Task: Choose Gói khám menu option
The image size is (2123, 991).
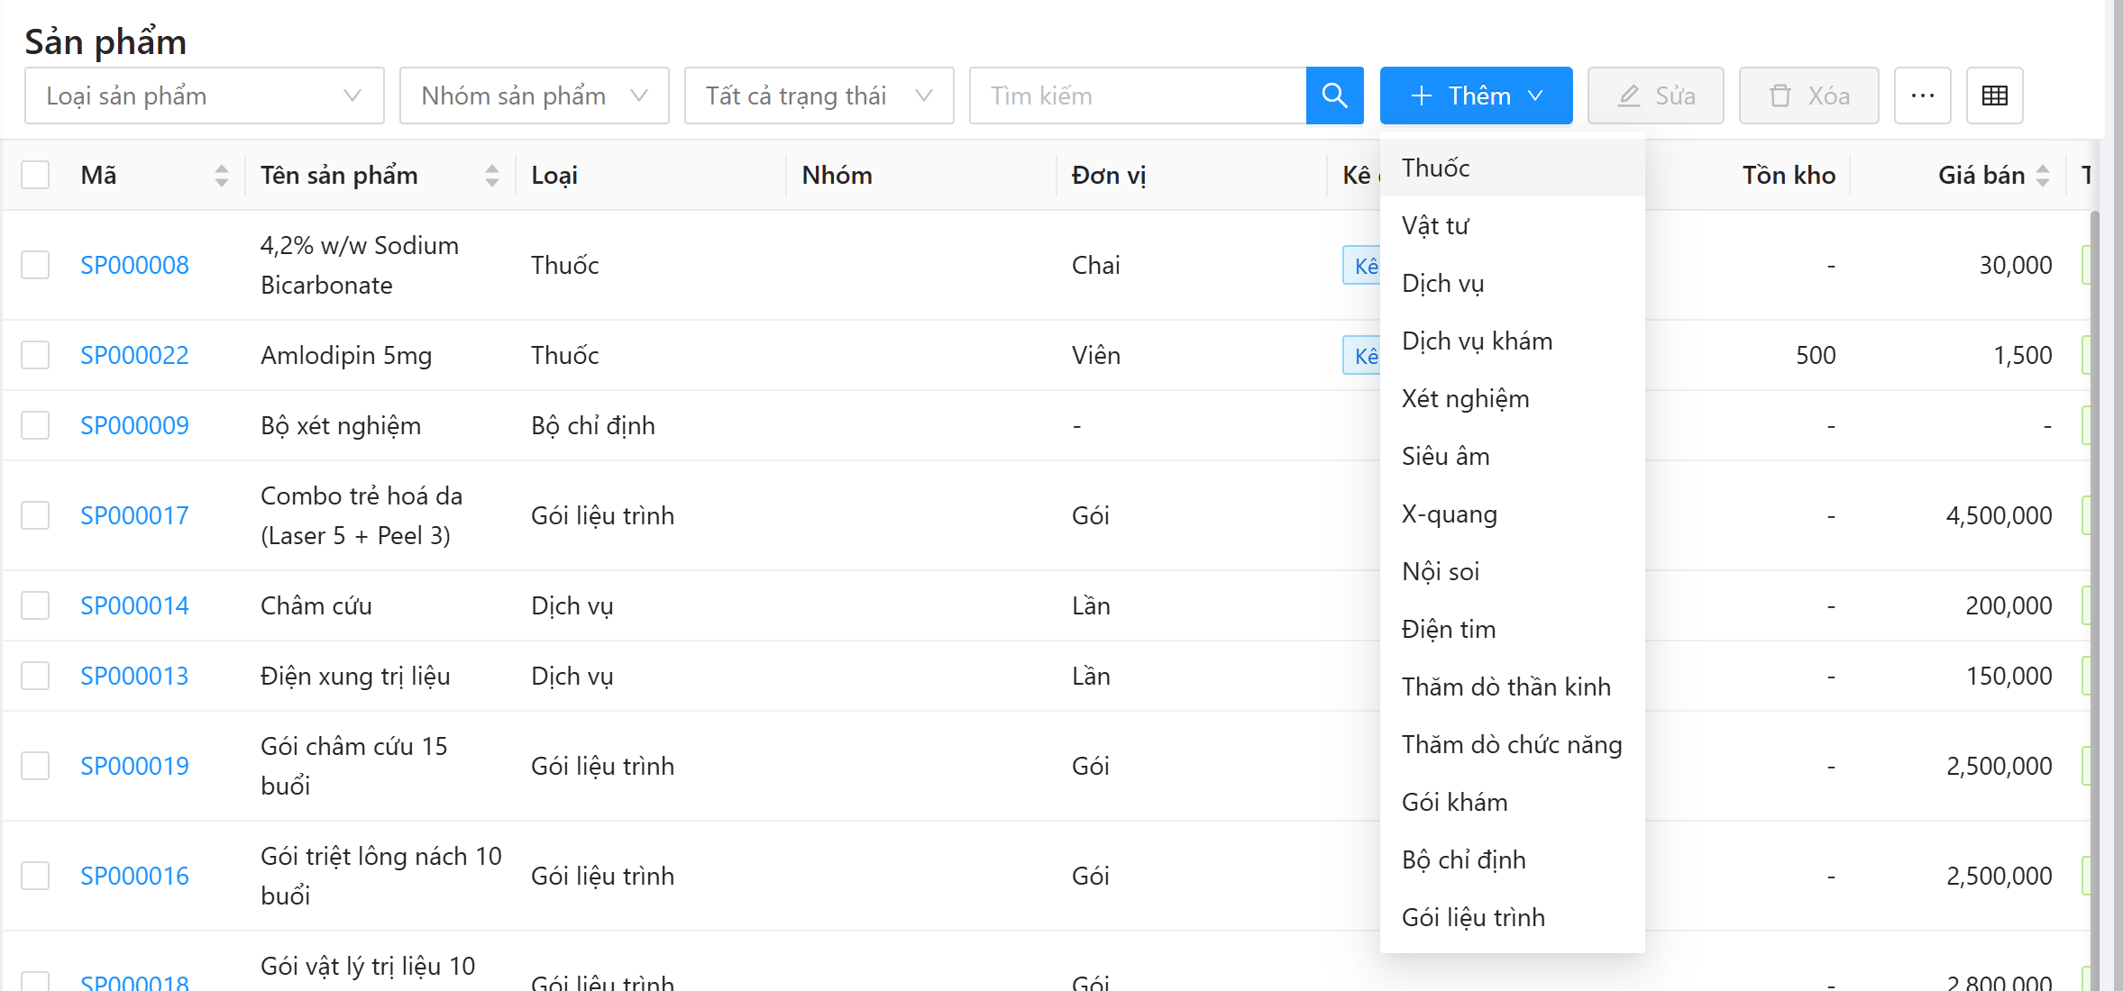Action: [x=1512, y=802]
